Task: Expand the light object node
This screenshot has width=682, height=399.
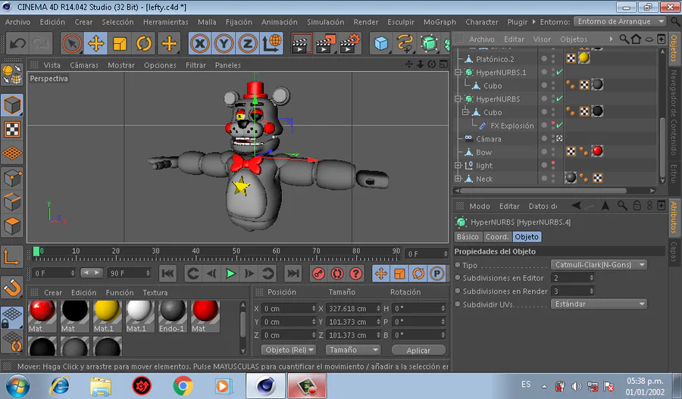Action: pos(458,165)
